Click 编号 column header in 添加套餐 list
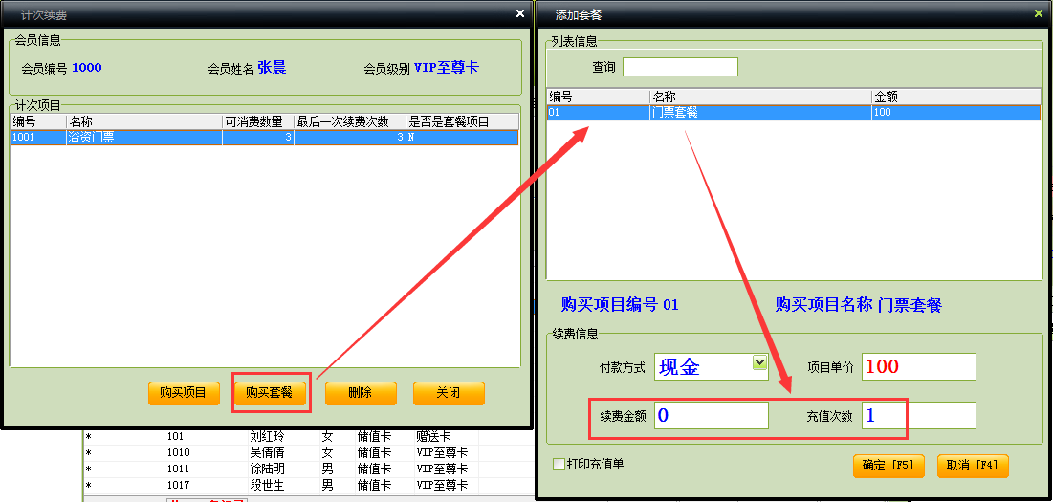Viewport: 1053px width, 502px height. tap(598, 98)
